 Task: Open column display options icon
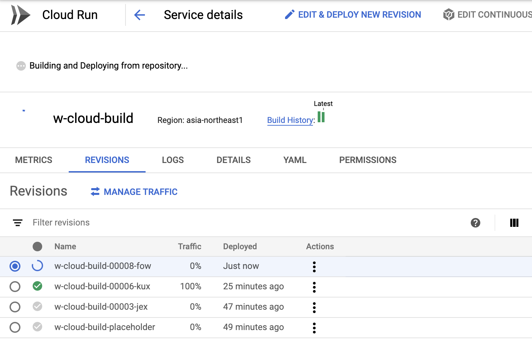tap(514, 223)
